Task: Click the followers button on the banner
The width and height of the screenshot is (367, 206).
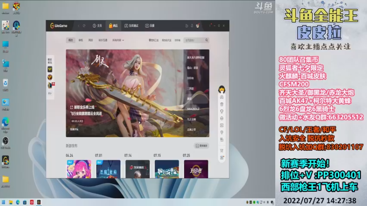Action: pyautogui.click(x=77, y=121)
